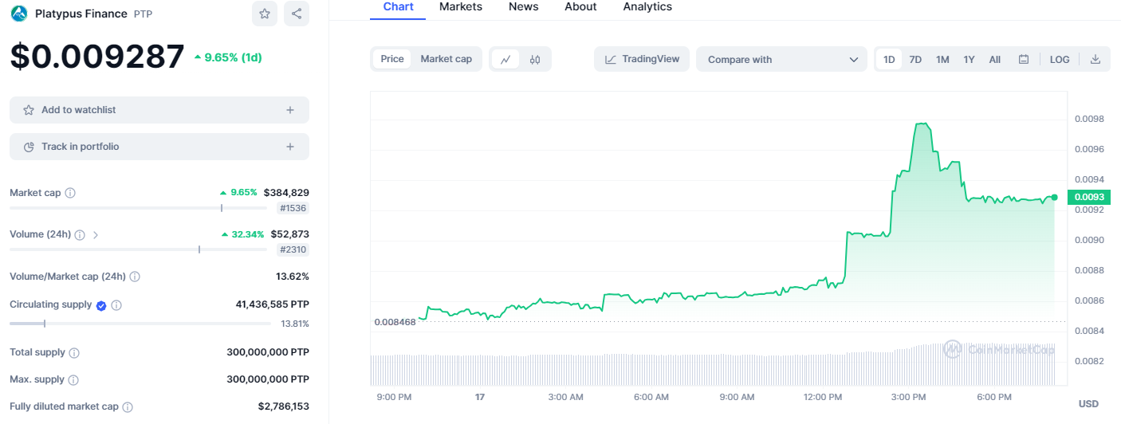The width and height of the screenshot is (1121, 424).
Task: Toggle LOG scale on chart
Action: click(x=1060, y=59)
